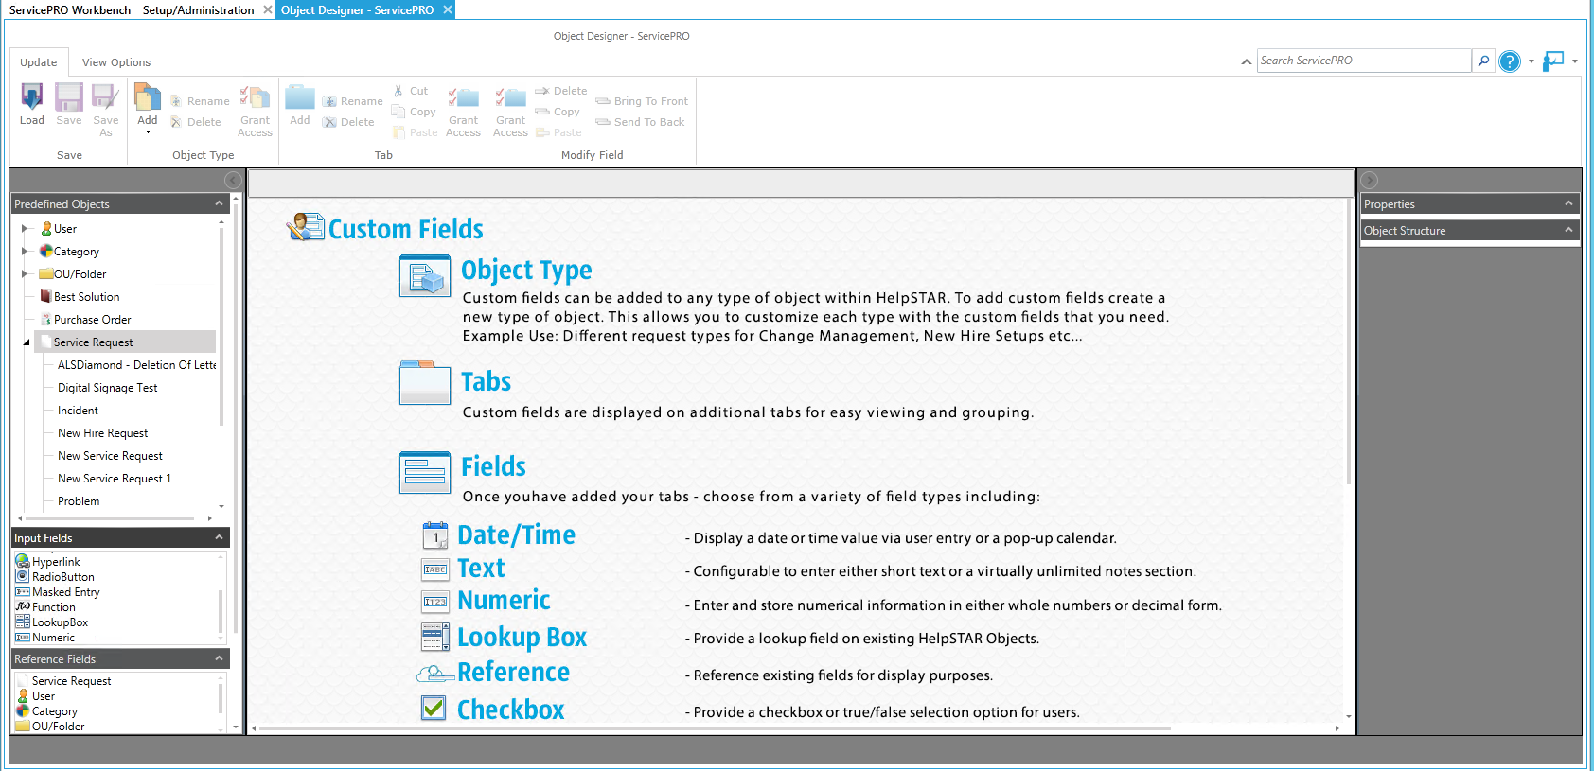This screenshot has height=771, width=1594.
Task: Click Copy in the Modify Field group
Action: (x=558, y=112)
